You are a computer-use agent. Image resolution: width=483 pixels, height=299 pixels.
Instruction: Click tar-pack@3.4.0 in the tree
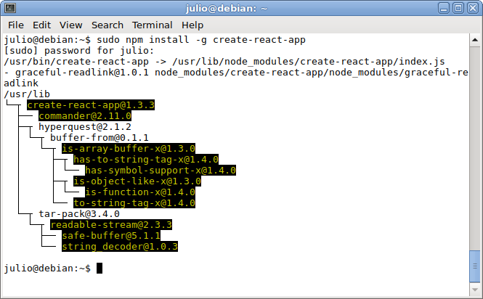(x=79, y=213)
